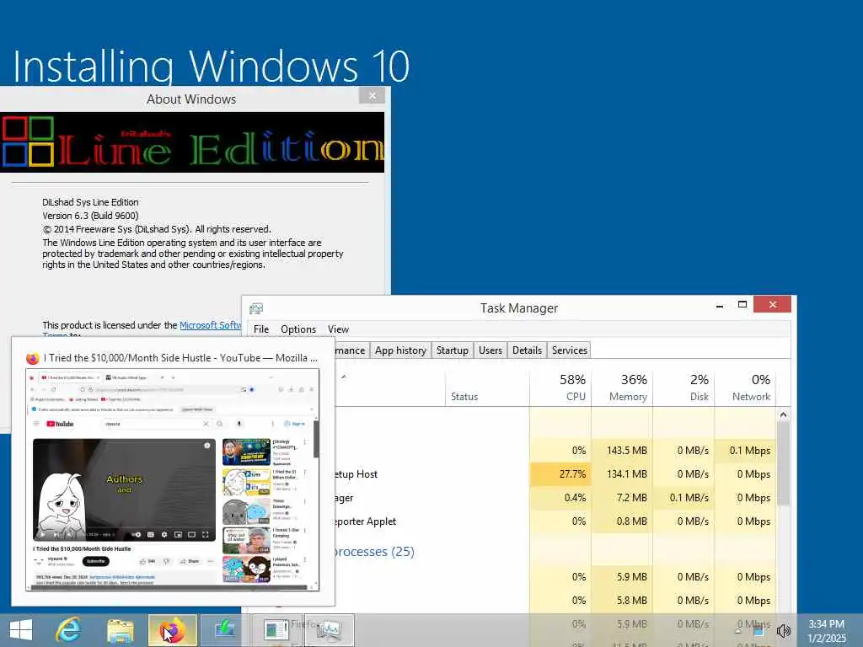Click the 143.5 MB memory cell

tap(622, 451)
